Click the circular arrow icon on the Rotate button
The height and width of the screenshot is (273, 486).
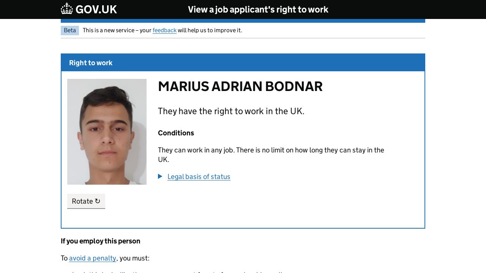pyautogui.click(x=98, y=201)
